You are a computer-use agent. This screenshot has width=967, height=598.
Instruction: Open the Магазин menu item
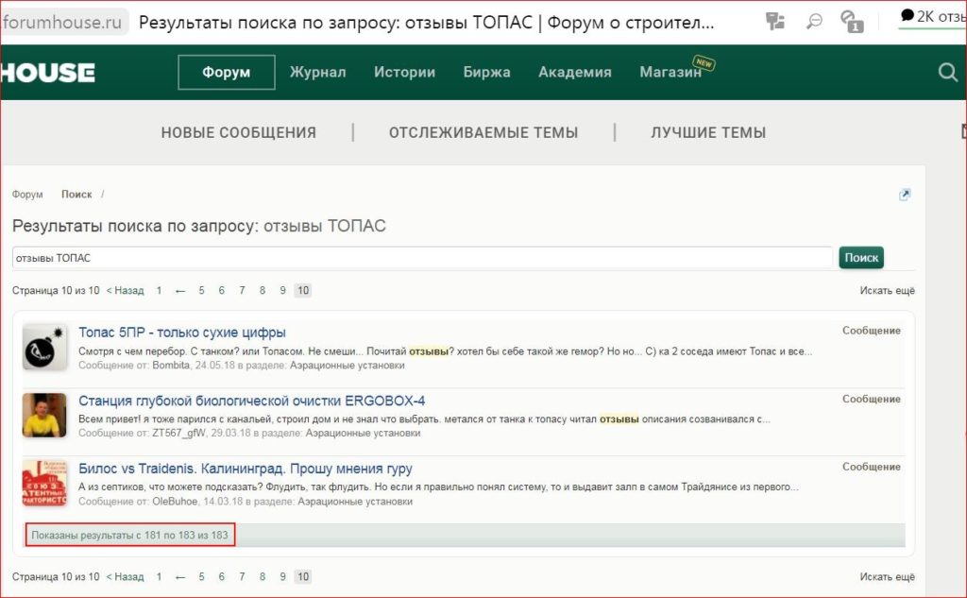click(671, 72)
